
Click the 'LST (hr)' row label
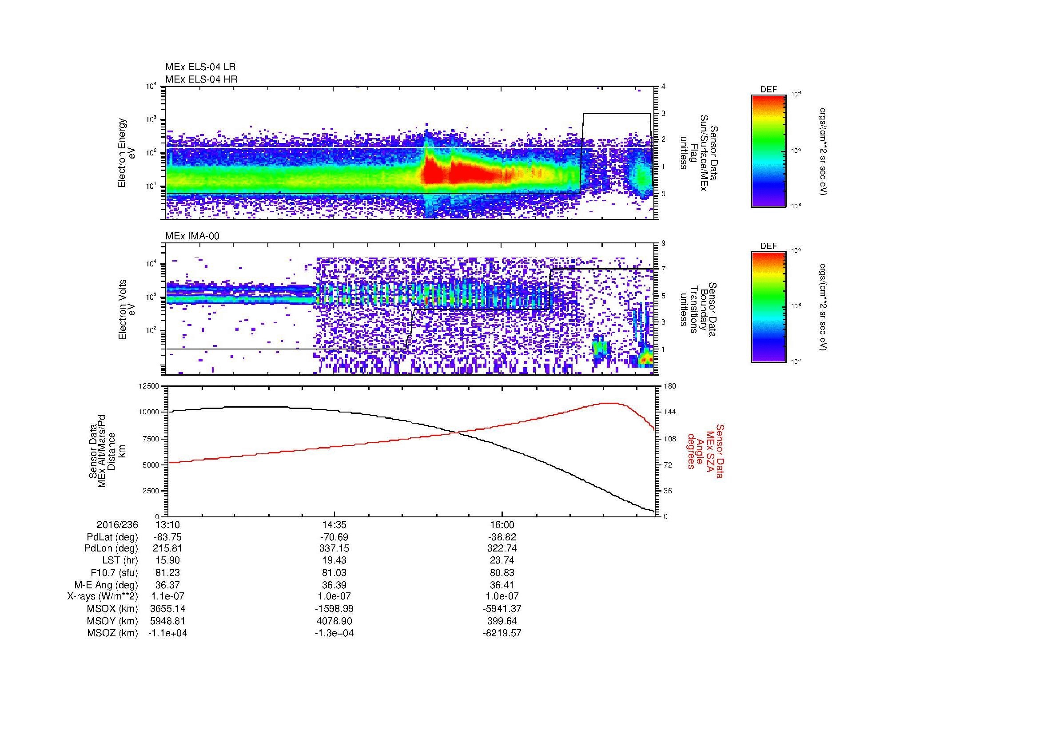click(120, 560)
